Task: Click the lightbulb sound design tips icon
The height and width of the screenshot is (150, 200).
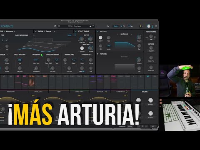Action: tap(140, 26)
